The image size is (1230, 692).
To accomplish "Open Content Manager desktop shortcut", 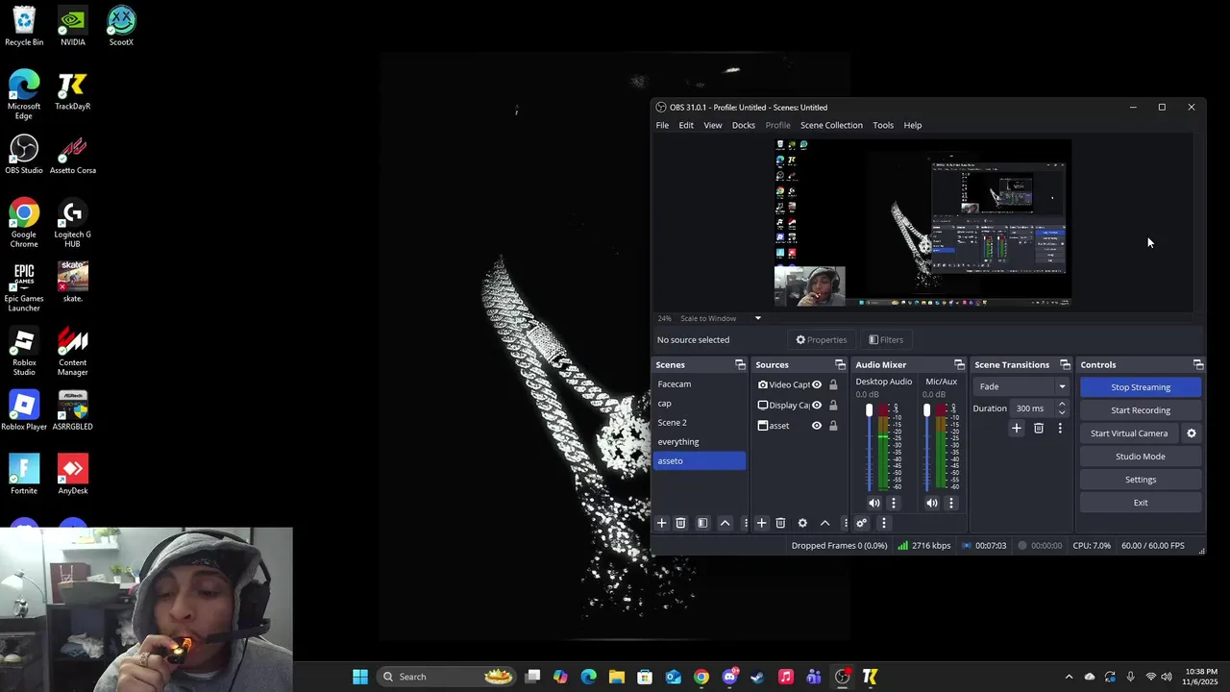I will pos(73,353).
